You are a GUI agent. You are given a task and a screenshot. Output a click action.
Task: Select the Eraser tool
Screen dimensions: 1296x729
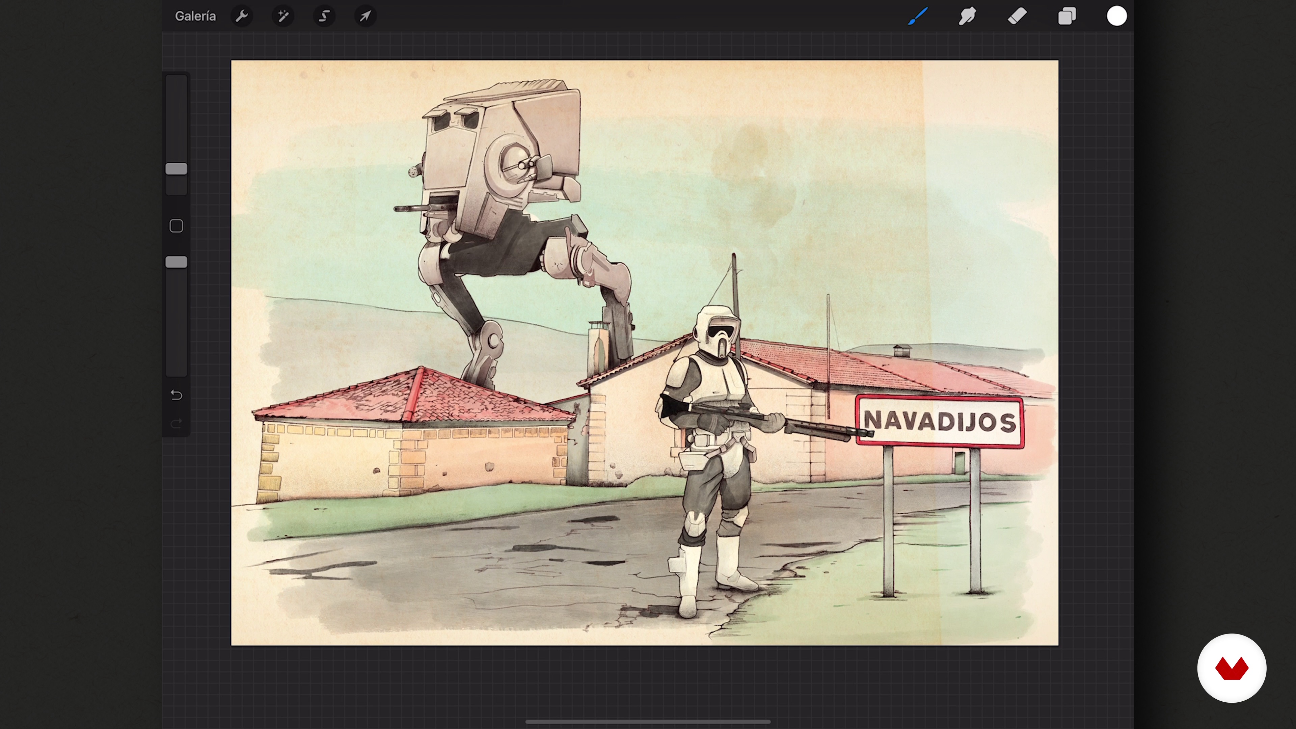tap(1017, 16)
